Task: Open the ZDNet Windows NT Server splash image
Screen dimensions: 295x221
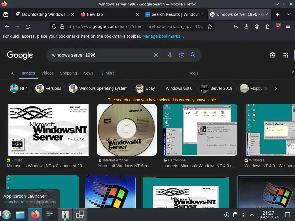Action: coord(48,130)
